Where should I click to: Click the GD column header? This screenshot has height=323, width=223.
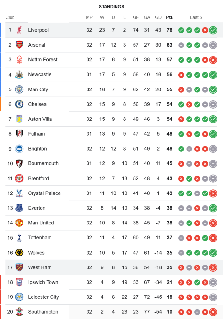(158, 17)
